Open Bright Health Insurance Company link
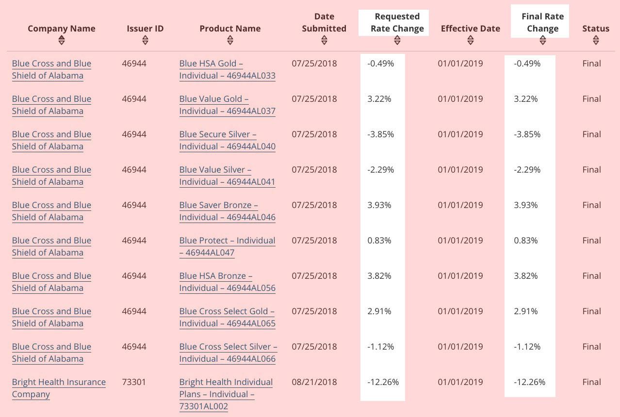 point(59,388)
